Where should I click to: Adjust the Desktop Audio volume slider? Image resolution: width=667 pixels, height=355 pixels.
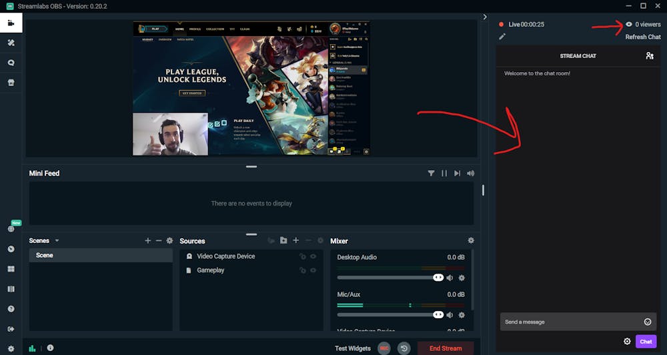pos(390,278)
